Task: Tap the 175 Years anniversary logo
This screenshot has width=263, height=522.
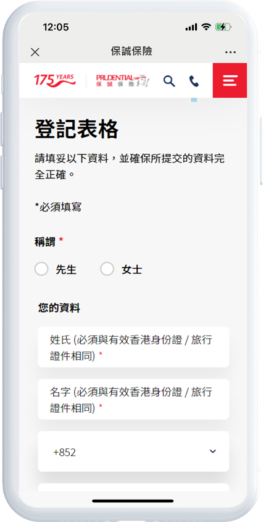Action: tap(54, 80)
